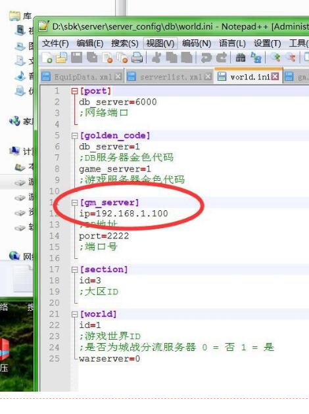Image resolution: width=309 pixels, height=414 pixels.
Task: Open the 编码(N) menu
Action: pyautogui.click(x=197, y=43)
